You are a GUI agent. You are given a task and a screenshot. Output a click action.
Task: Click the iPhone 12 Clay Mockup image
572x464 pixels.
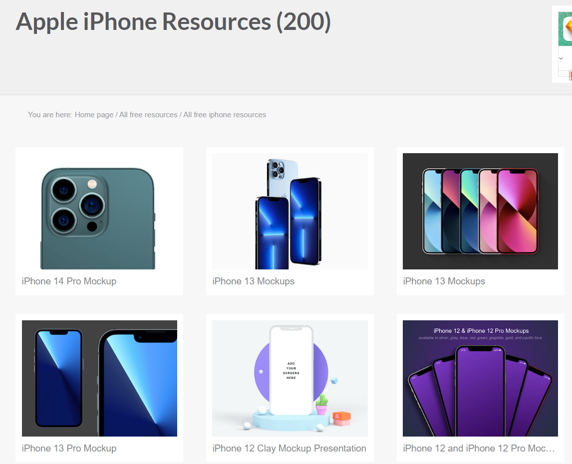(x=290, y=378)
